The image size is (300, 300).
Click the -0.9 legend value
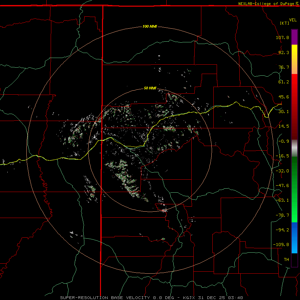click(x=284, y=141)
